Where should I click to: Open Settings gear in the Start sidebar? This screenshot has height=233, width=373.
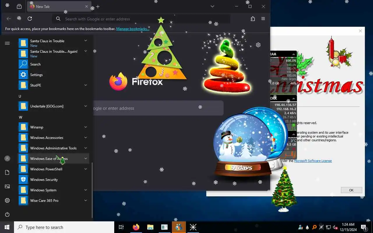point(7,200)
